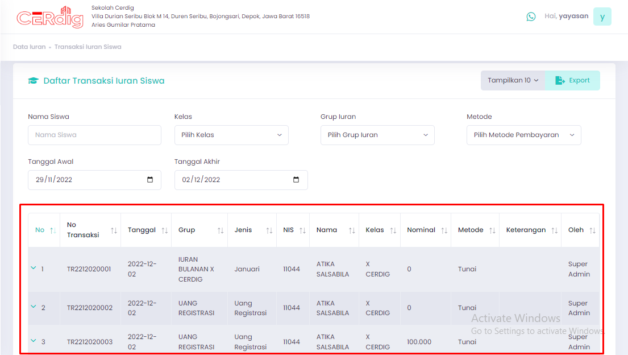Open the Tampilkan 10 dropdown
Image resolution: width=628 pixels, height=355 pixels.
click(x=513, y=80)
